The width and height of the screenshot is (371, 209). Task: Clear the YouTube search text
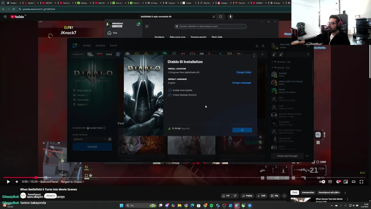pos(214,17)
